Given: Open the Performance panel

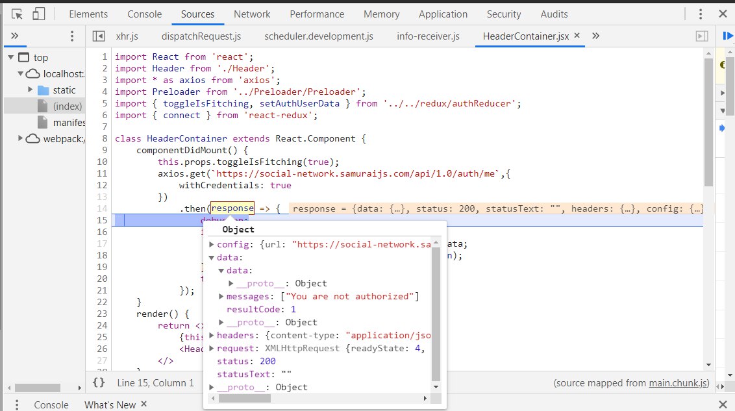Looking at the screenshot, I should [x=317, y=14].
